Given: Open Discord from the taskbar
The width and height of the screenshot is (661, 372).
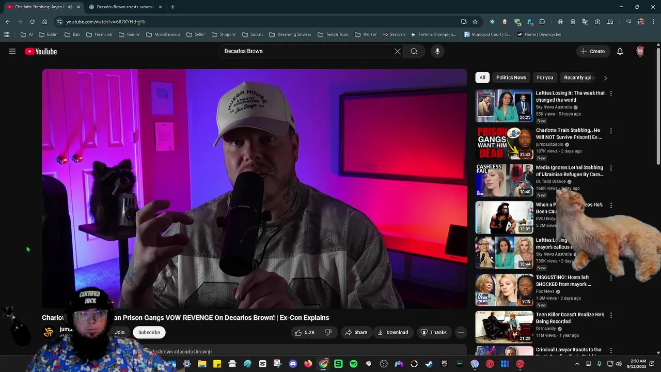Looking at the screenshot, I should click(293, 364).
